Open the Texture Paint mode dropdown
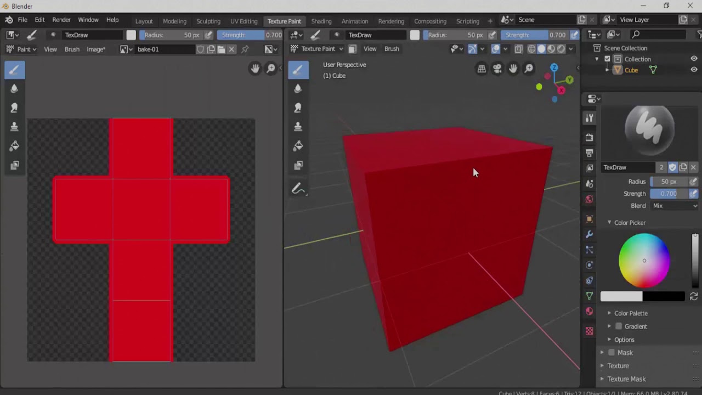Viewport: 702px width, 395px height. coord(317,49)
